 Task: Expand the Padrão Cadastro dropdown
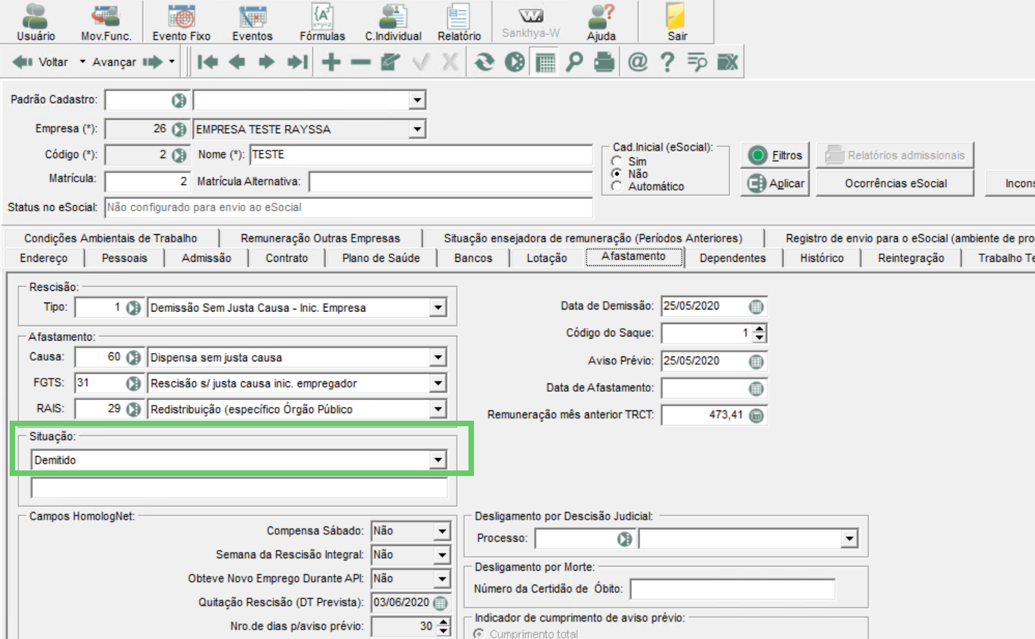point(417,100)
